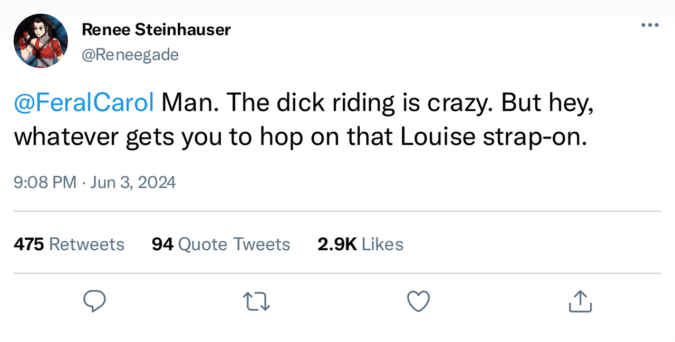Click the 9:08 PM timestamp

pos(45,182)
